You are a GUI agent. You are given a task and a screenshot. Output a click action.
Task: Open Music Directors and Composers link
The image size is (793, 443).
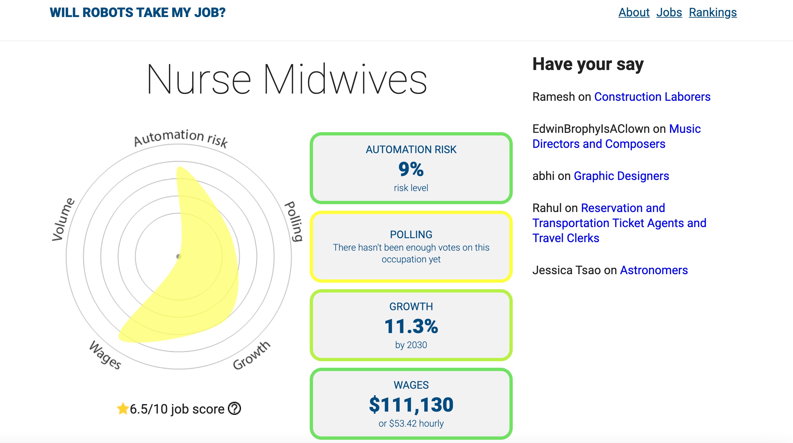[x=599, y=144]
